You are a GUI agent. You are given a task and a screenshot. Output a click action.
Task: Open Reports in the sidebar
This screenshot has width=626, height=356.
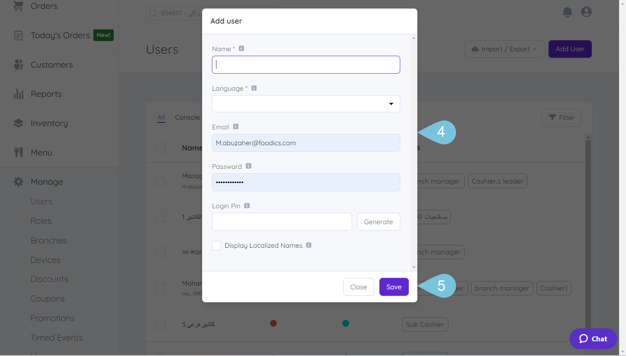[46, 94]
